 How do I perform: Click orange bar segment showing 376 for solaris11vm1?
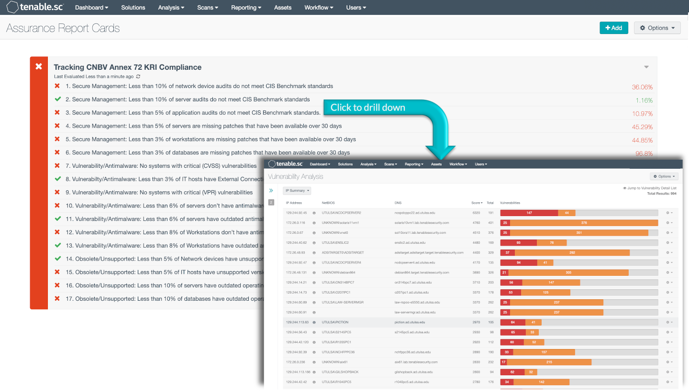pos(584,223)
